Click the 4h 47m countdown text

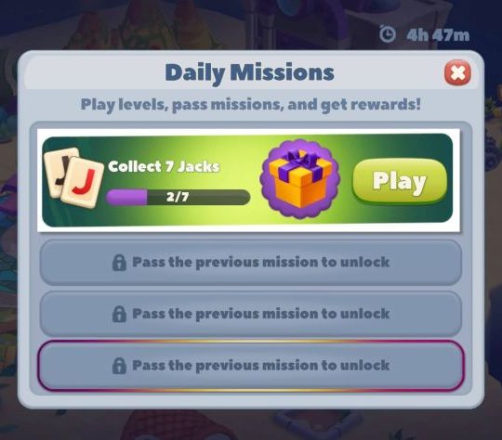(x=438, y=35)
